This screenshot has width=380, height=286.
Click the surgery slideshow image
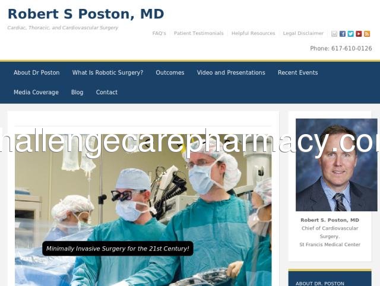[143, 210]
